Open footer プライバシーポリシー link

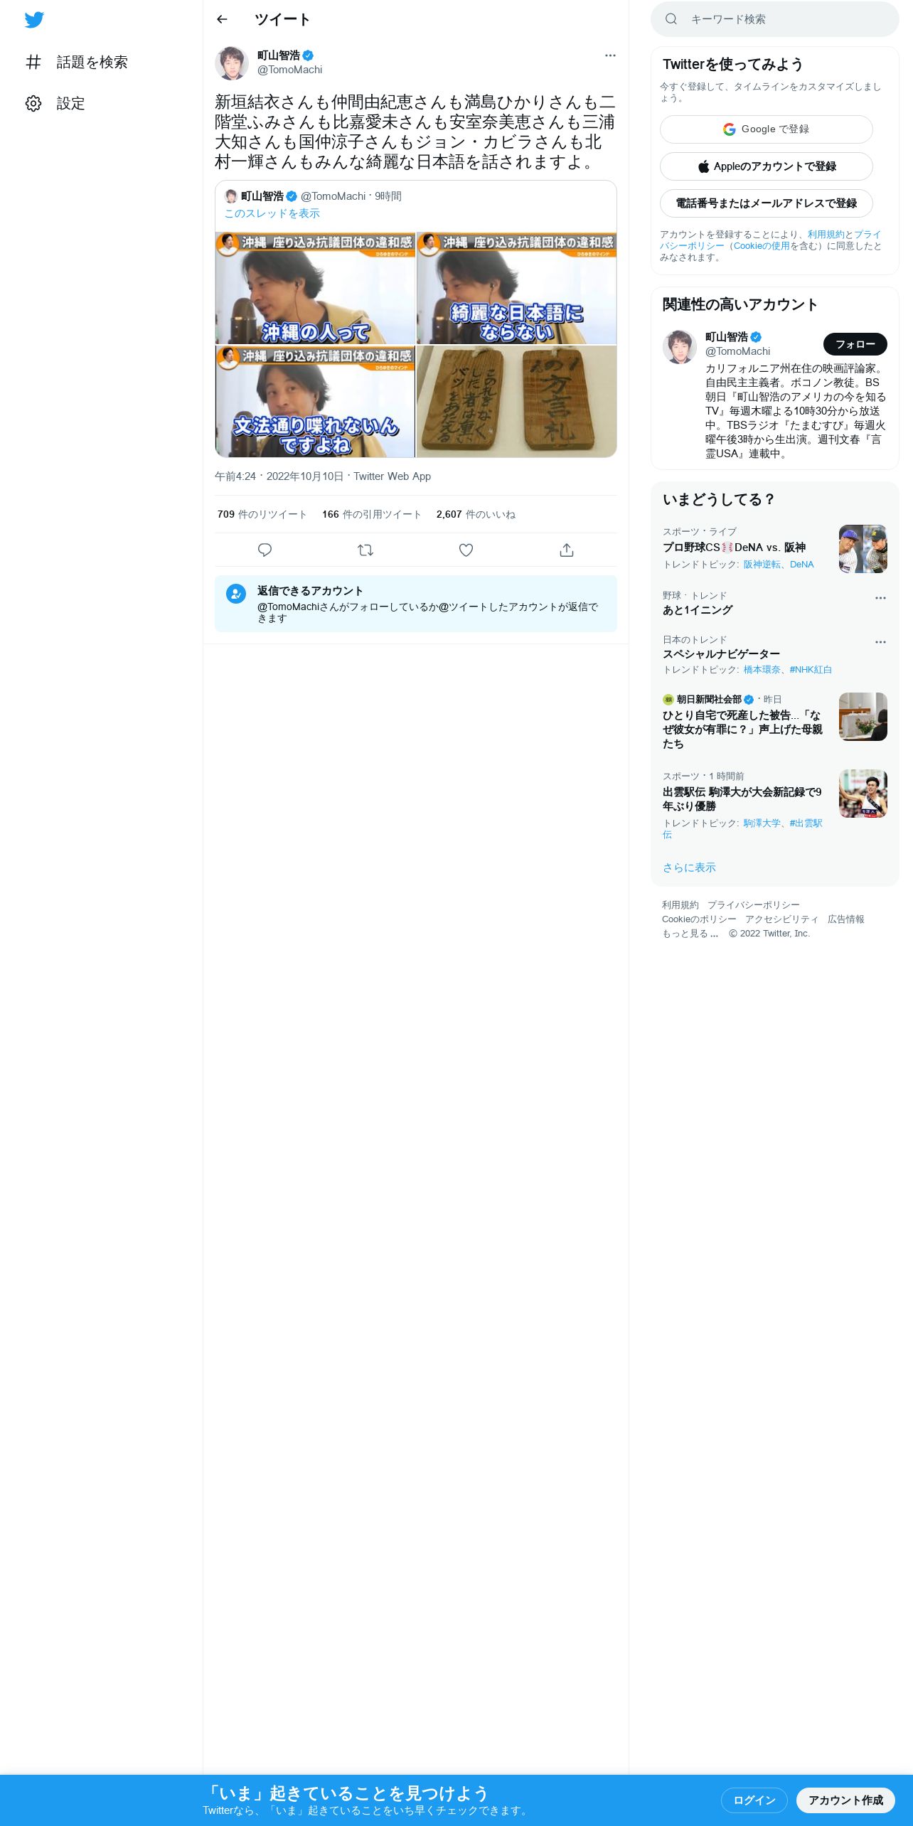(x=754, y=905)
